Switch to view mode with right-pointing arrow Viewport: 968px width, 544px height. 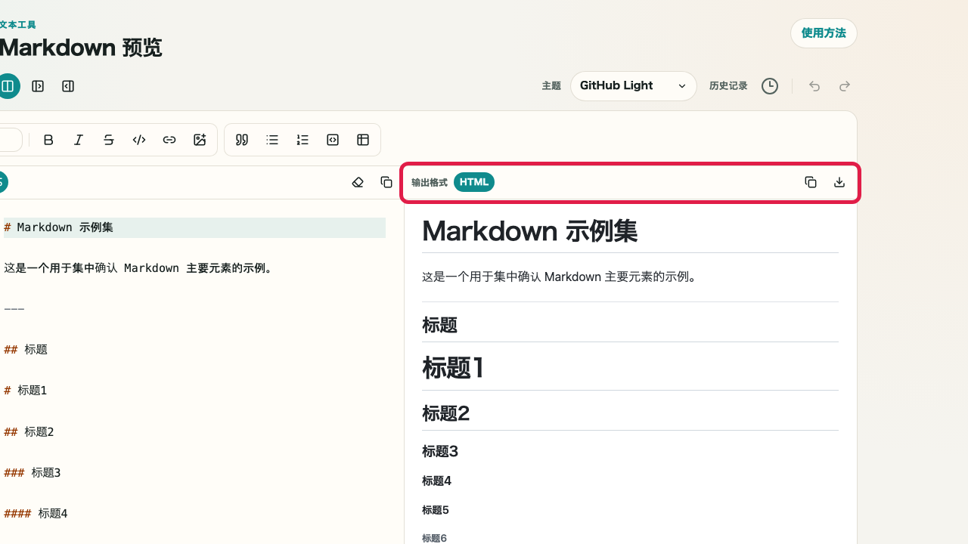(38, 86)
